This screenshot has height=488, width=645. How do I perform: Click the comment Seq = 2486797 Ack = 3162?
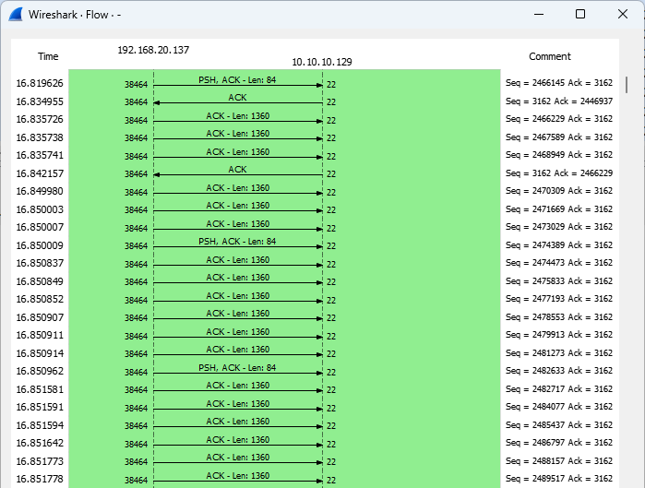point(559,443)
